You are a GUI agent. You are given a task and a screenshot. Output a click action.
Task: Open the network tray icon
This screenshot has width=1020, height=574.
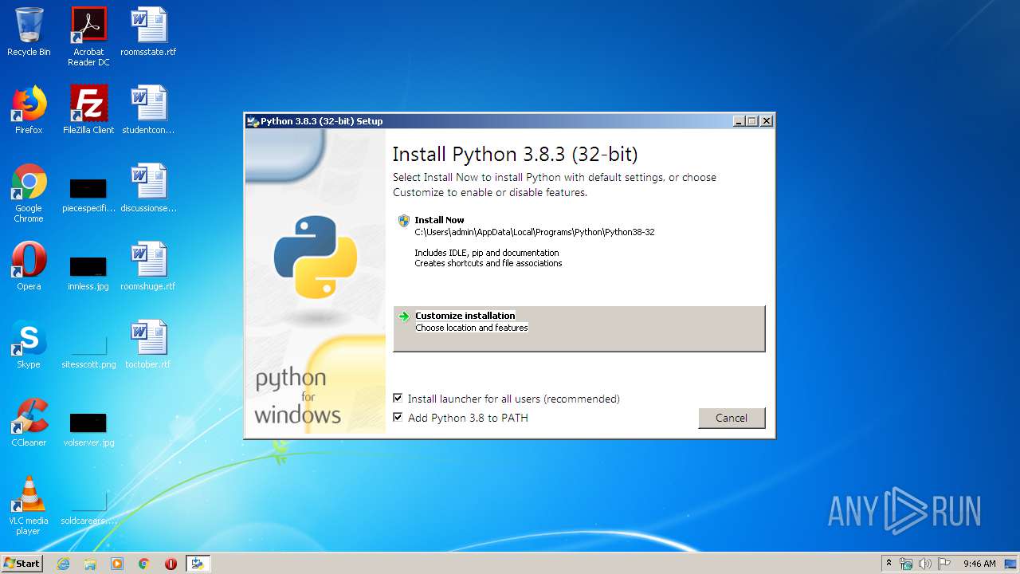pyautogui.click(x=906, y=564)
